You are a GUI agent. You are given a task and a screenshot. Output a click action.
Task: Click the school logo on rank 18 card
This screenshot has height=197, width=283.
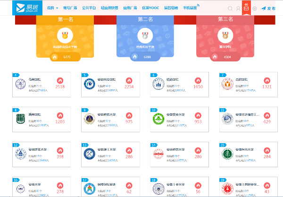pyautogui.click(x=158, y=189)
